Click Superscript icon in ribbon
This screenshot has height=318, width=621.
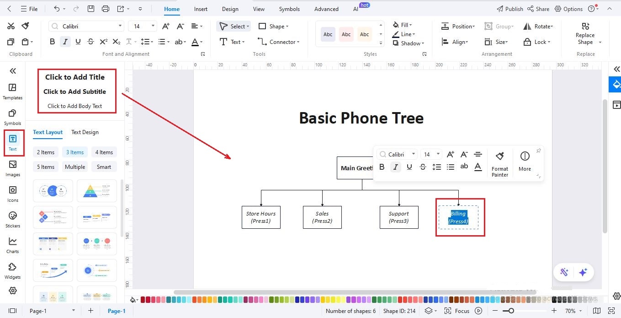point(104,42)
